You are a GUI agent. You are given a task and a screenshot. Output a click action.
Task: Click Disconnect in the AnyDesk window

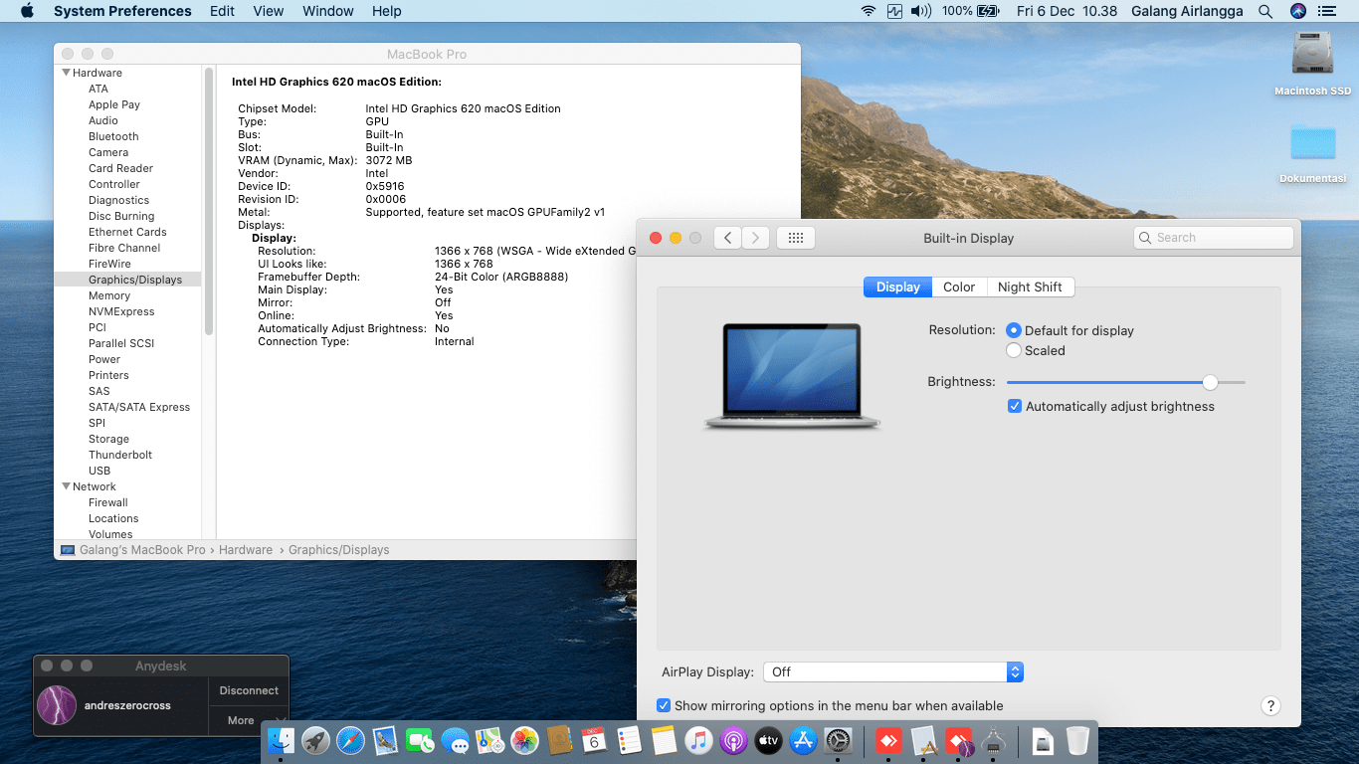point(249,690)
